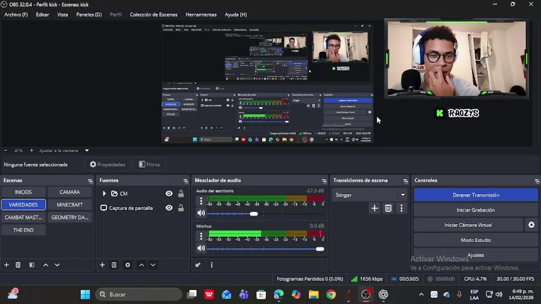Screen dimensions: 541x304
Task: Open Mic/Aux options dots
Action: coord(201,236)
